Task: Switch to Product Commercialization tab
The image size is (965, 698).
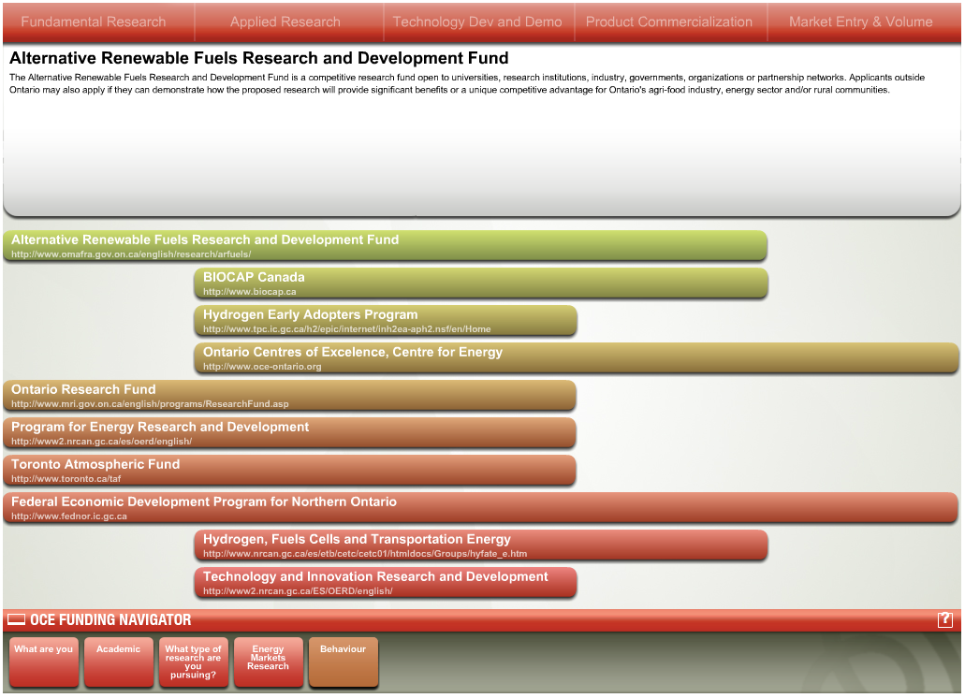Action: [x=669, y=22]
